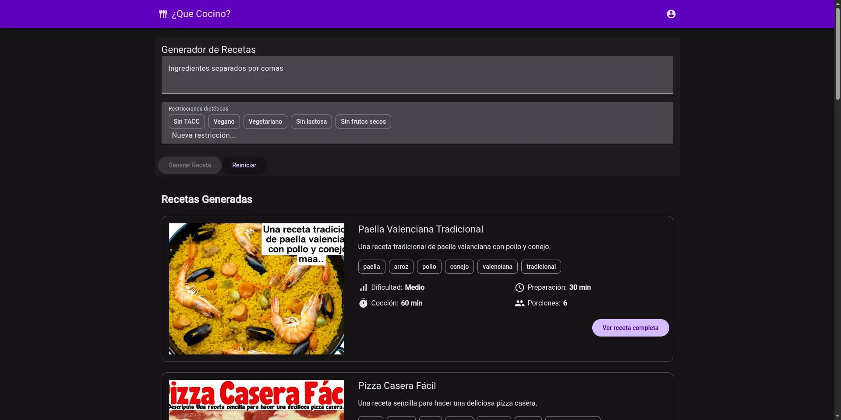Screen dimensions: 841x420
Task: Select the conejo tag chip
Action: (x=459, y=267)
